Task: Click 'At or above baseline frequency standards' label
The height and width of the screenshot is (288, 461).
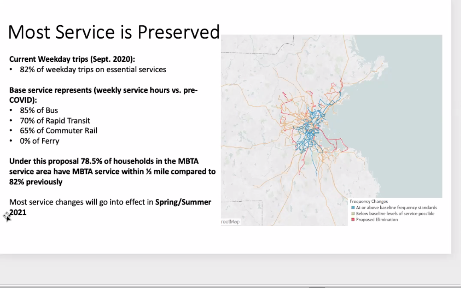Action: 397,207
